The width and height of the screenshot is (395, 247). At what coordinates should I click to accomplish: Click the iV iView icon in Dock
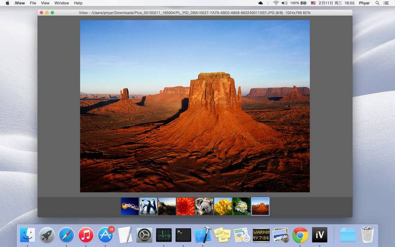(x=319, y=235)
